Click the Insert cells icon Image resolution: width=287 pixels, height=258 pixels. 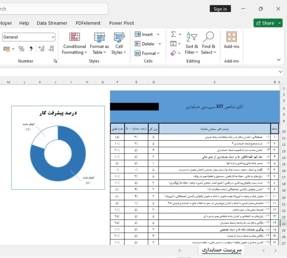137,34
